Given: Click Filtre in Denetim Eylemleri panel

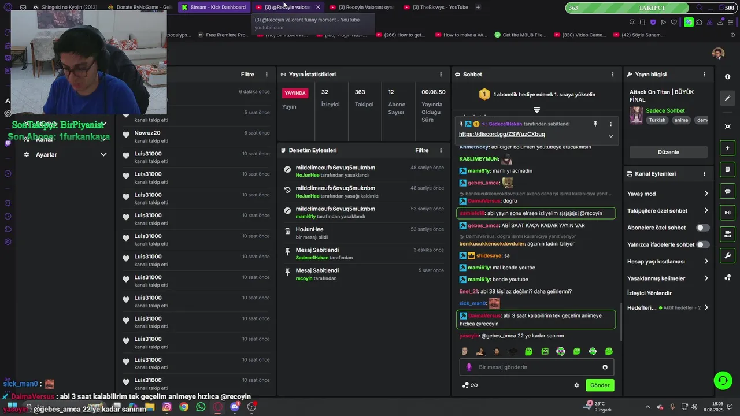Looking at the screenshot, I should [422, 150].
